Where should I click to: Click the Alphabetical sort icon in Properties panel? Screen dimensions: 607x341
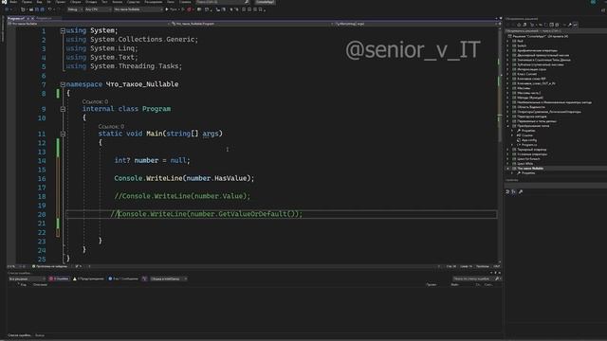pyautogui.click(x=514, y=191)
